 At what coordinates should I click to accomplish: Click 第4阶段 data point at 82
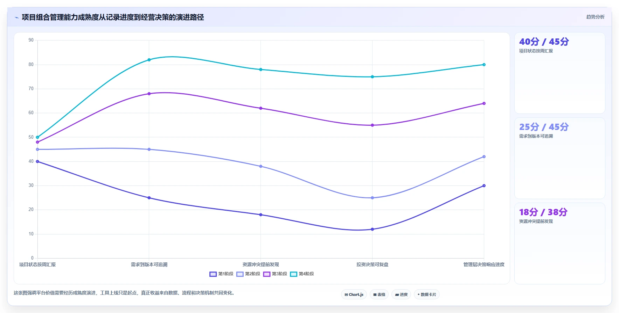[x=149, y=60]
